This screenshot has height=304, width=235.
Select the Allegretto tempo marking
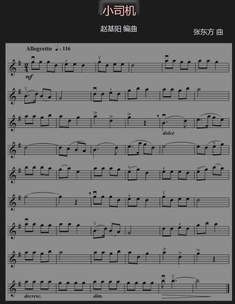click(x=39, y=49)
